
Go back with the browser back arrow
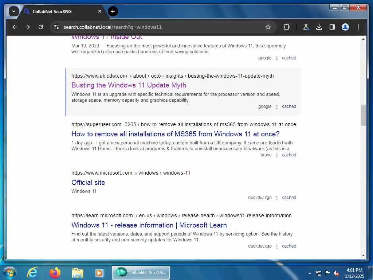(15, 27)
